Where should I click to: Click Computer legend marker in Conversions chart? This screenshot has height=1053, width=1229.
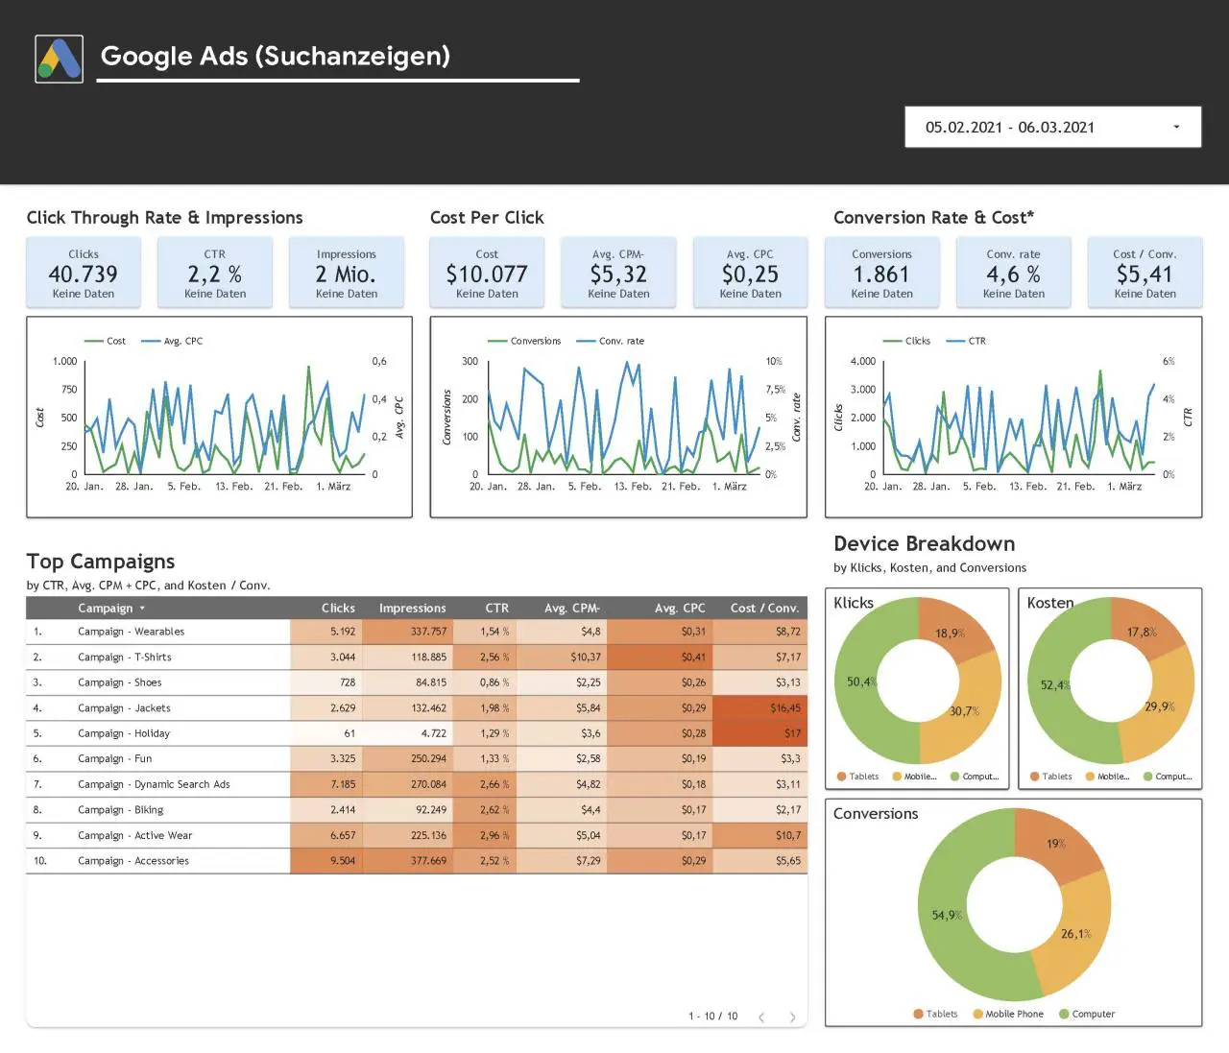pyautogui.click(x=1064, y=1014)
